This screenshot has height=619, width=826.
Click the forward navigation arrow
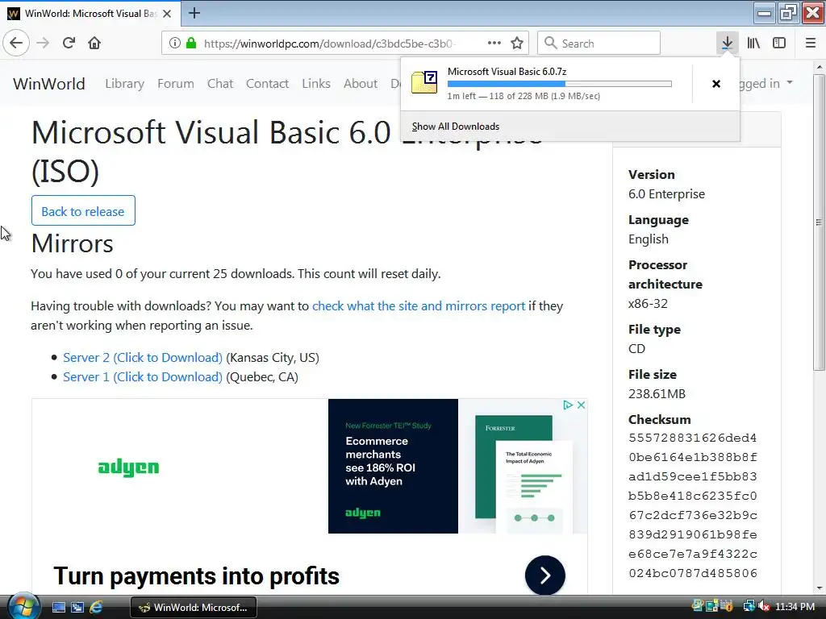point(44,43)
